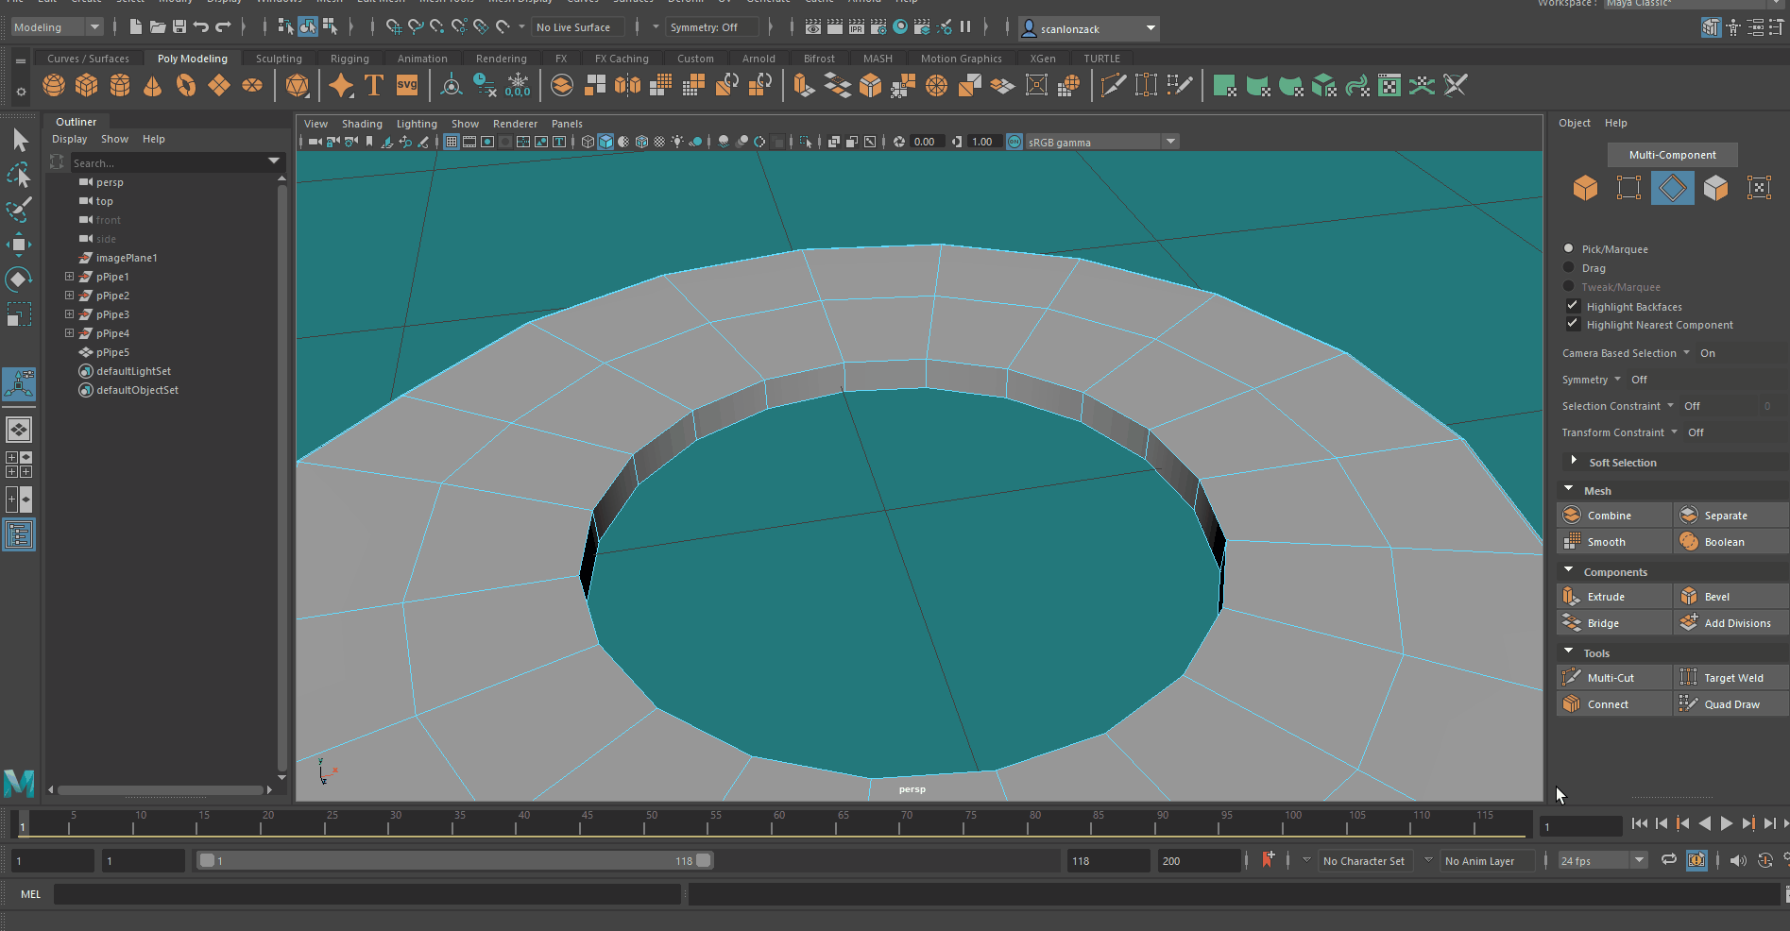Toggle Highlight Backfaces checkbox
The image size is (1790, 931).
click(1573, 306)
